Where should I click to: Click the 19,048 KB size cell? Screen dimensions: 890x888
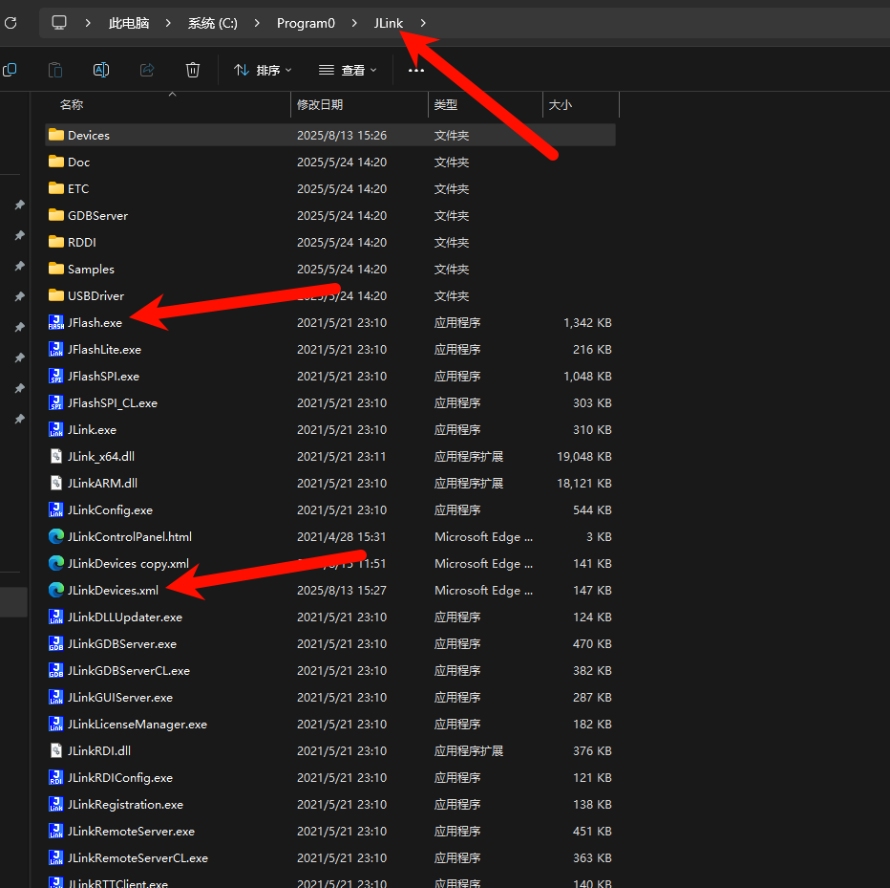[584, 456]
